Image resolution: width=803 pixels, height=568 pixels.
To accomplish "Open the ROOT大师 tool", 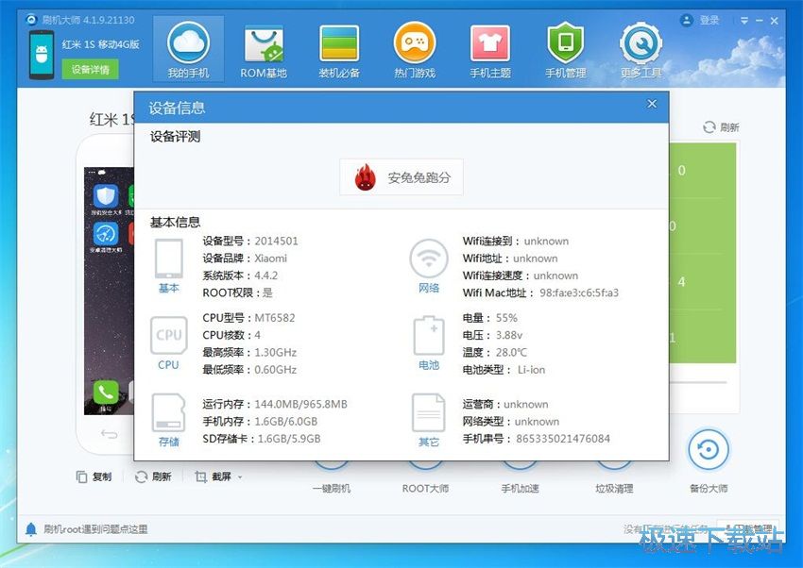I will 425,488.
